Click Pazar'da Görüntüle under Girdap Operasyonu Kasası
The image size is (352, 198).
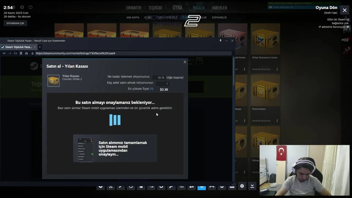pos(261,69)
